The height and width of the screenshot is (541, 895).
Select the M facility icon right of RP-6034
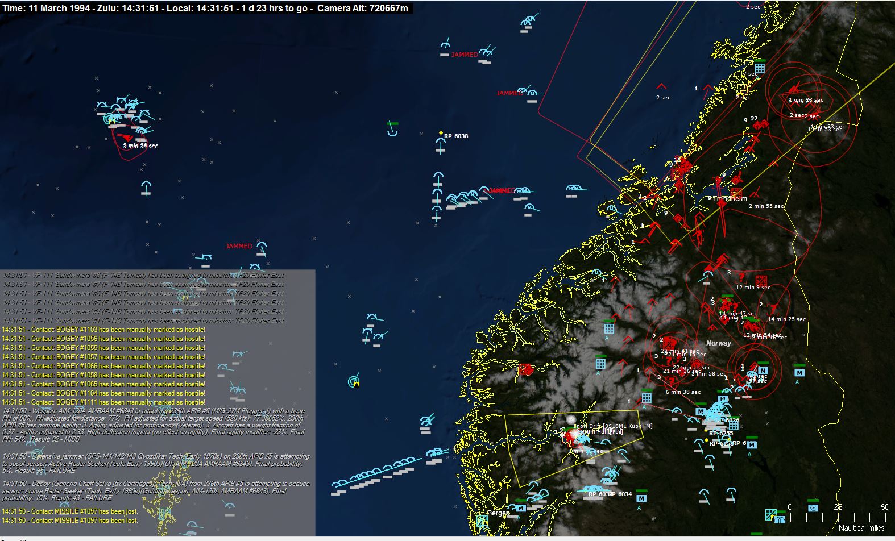tap(641, 498)
